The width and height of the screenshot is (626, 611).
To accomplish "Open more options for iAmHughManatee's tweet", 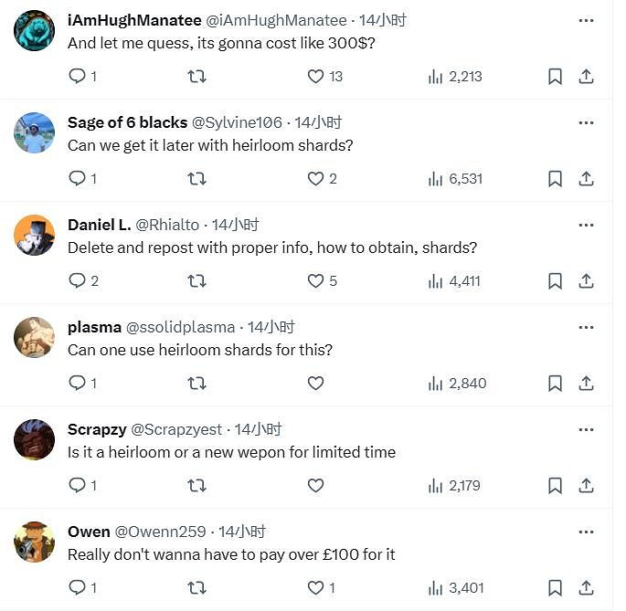I will [586, 20].
